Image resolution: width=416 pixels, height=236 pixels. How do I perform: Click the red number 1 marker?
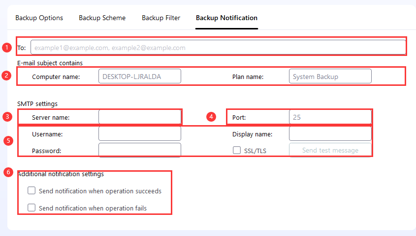7,48
